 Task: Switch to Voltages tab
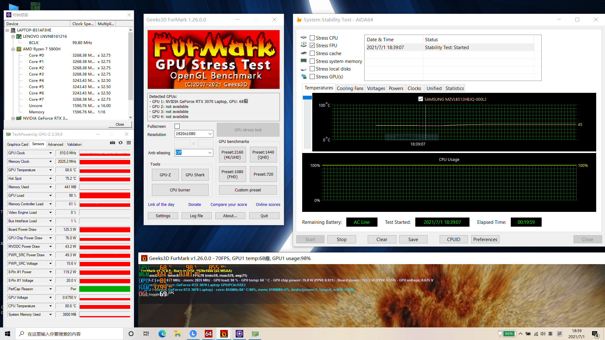pyautogui.click(x=376, y=88)
